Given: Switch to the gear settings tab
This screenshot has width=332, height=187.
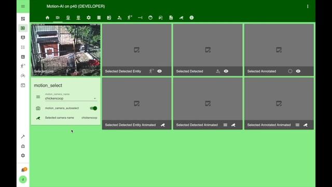Looking at the screenshot, I should [89, 18].
